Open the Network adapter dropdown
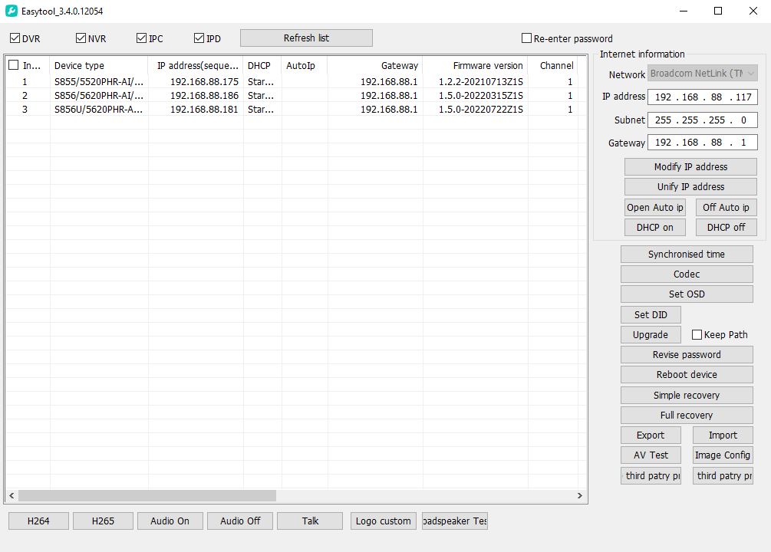Image resolution: width=771 pixels, height=552 pixels. [x=703, y=74]
